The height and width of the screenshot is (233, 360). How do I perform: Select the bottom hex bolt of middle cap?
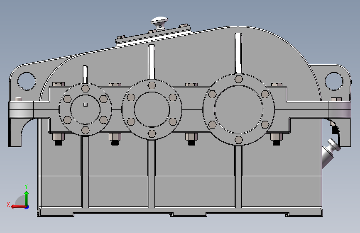pos(152,133)
